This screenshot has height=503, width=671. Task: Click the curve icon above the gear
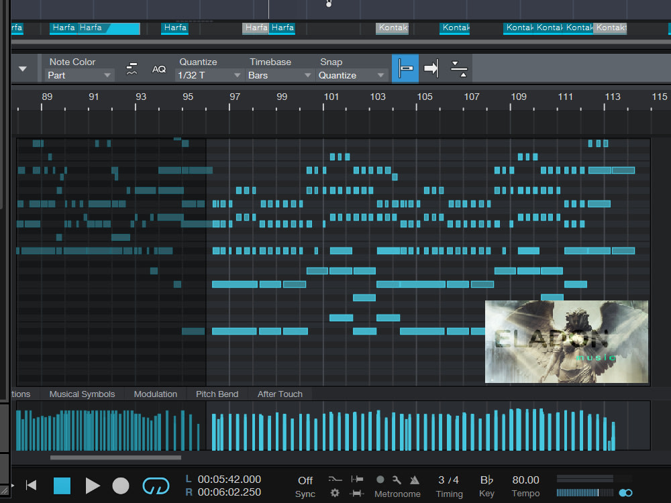coord(335,479)
